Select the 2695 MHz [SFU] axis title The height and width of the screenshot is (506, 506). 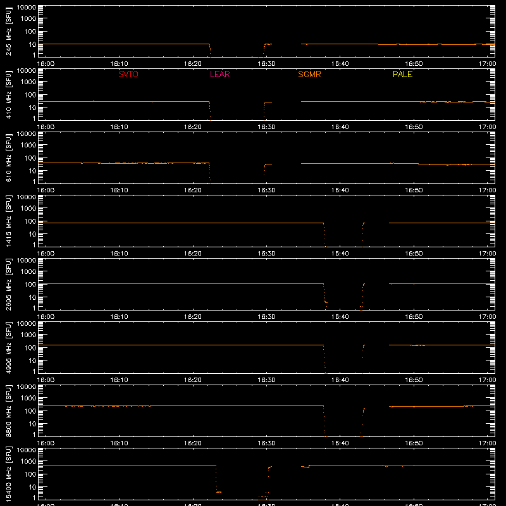pos(8,284)
